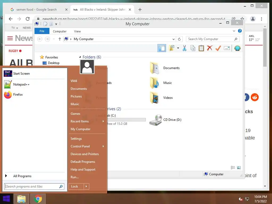Click the red X Delete icon

pyautogui.click(x=210, y=48)
